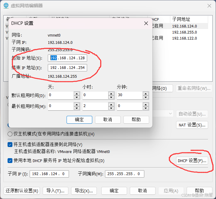The width and height of the screenshot is (216, 199).
Task: Click 确定 in the editor's bottom row
Action: (114, 191)
